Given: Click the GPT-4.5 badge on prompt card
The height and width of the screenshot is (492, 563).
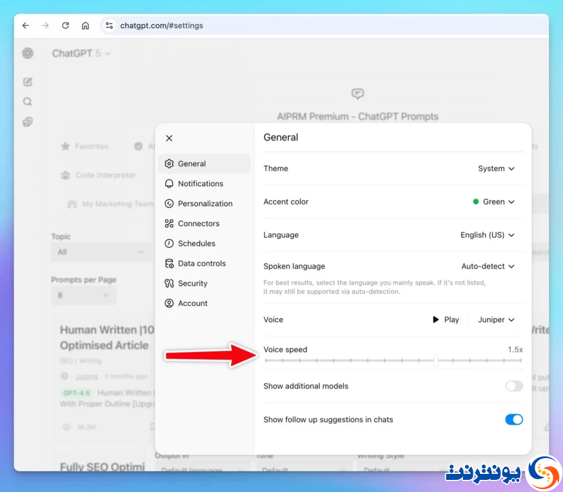Looking at the screenshot, I should click(x=76, y=393).
